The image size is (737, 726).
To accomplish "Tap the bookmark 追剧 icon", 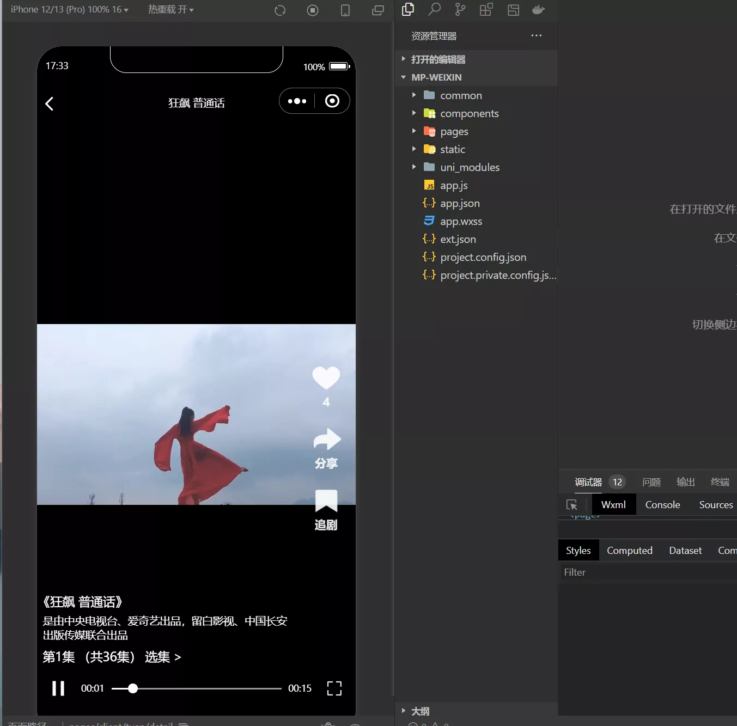I will (x=326, y=501).
